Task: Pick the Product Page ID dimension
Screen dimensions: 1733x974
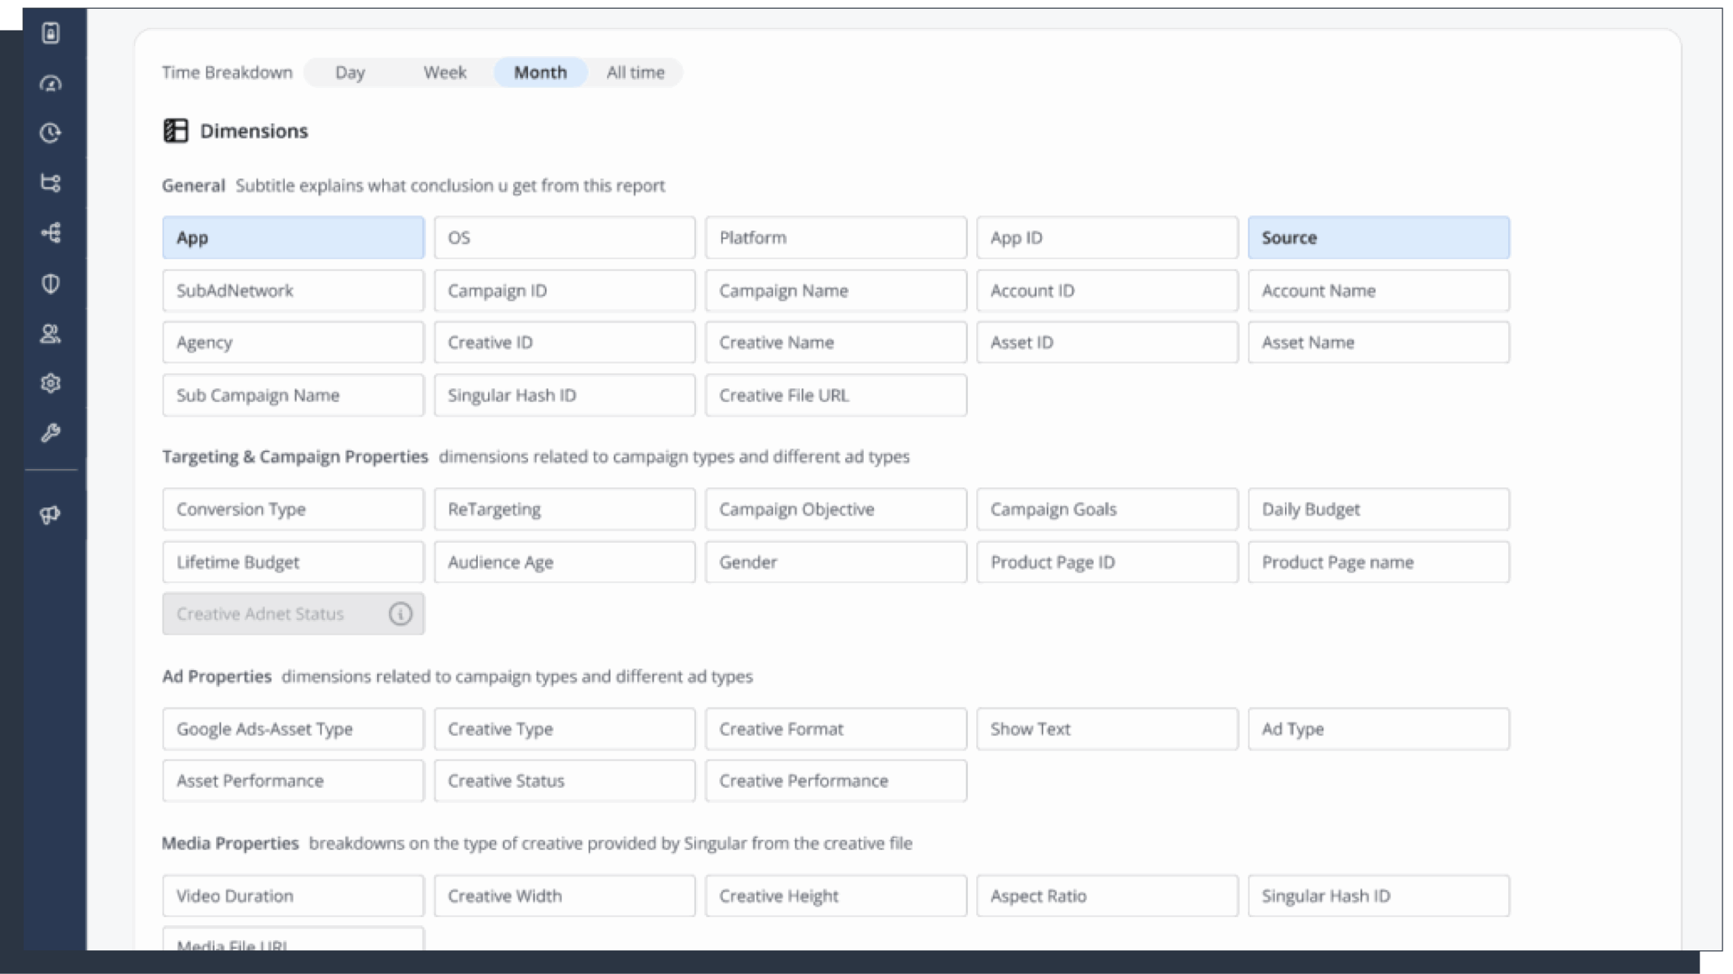Action: tap(1107, 562)
